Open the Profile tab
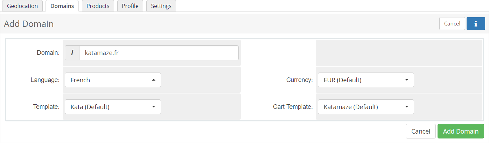 pyautogui.click(x=130, y=6)
